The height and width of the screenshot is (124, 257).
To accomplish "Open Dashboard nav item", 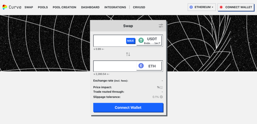I will (90, 7).
